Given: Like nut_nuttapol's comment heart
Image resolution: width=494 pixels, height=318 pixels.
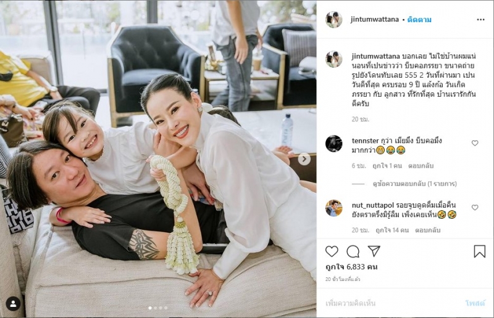Looking at the screenshot, I should [x=475, y=207].
